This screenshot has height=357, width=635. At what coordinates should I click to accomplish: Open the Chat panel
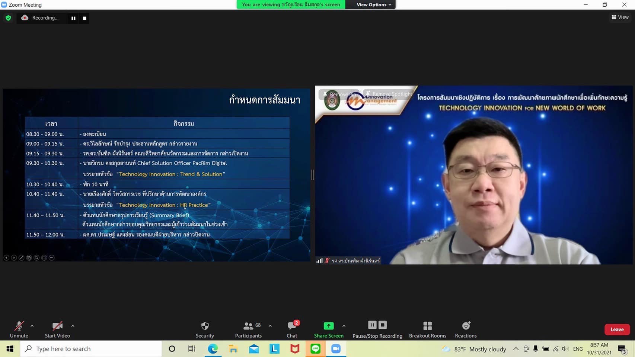(292, 329)
